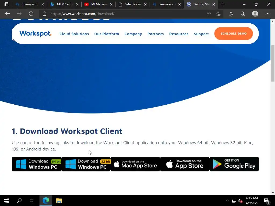Open the Windows Start menu
Viewport: 275px width, 206px height.
click(x=6, y=201)
